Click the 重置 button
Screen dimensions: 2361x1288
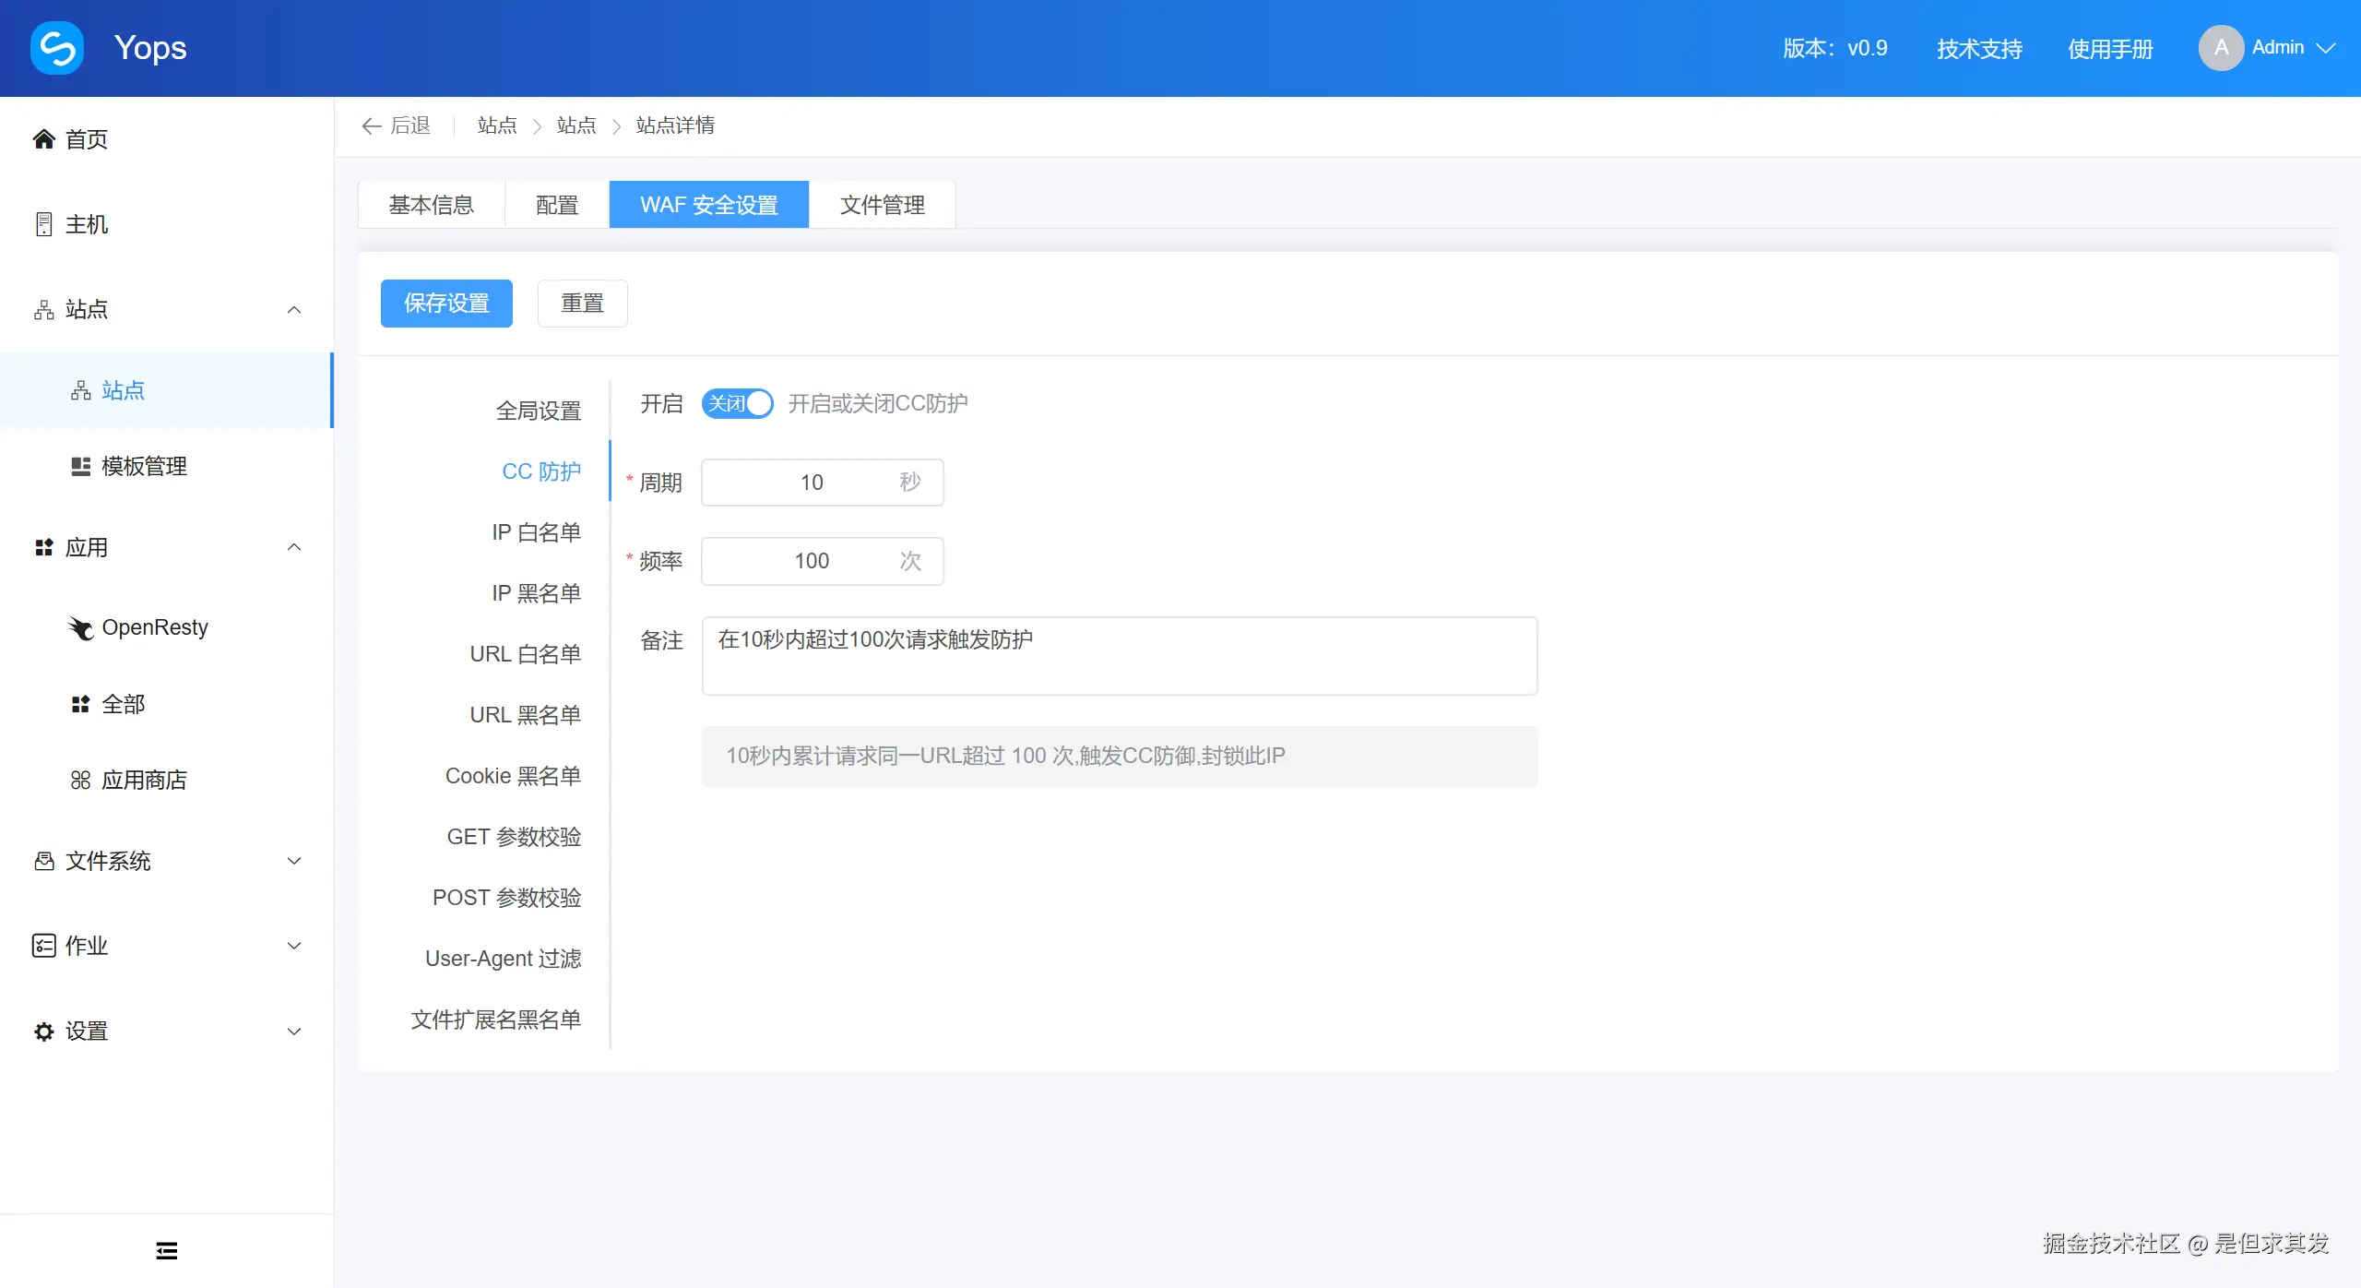(x=582, y=304)
